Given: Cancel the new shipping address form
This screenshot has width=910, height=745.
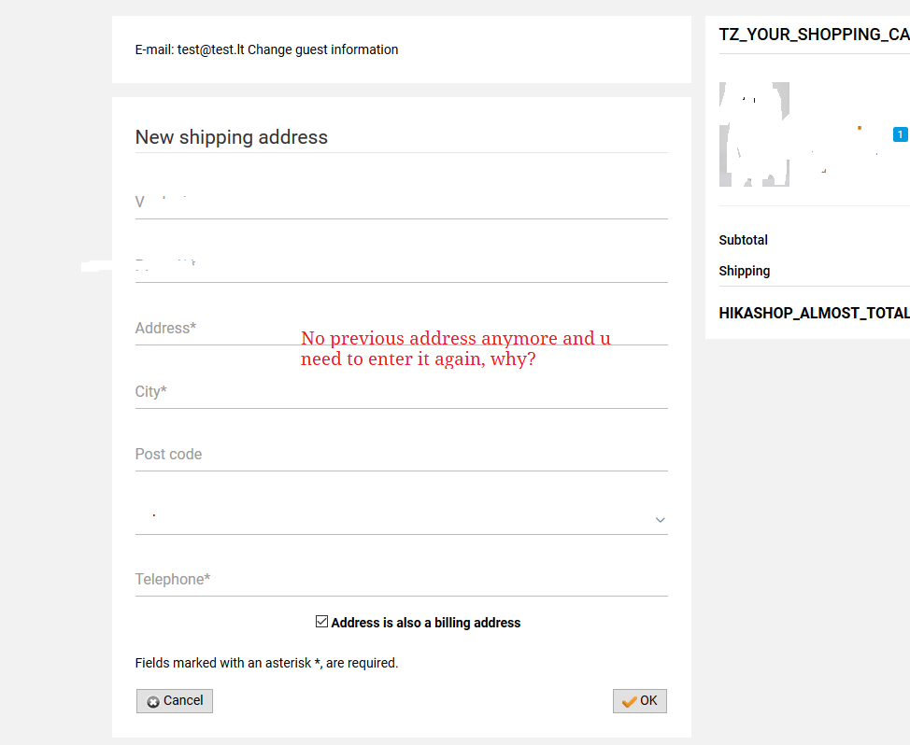Looking at the screenshot, I should [175, 701].
